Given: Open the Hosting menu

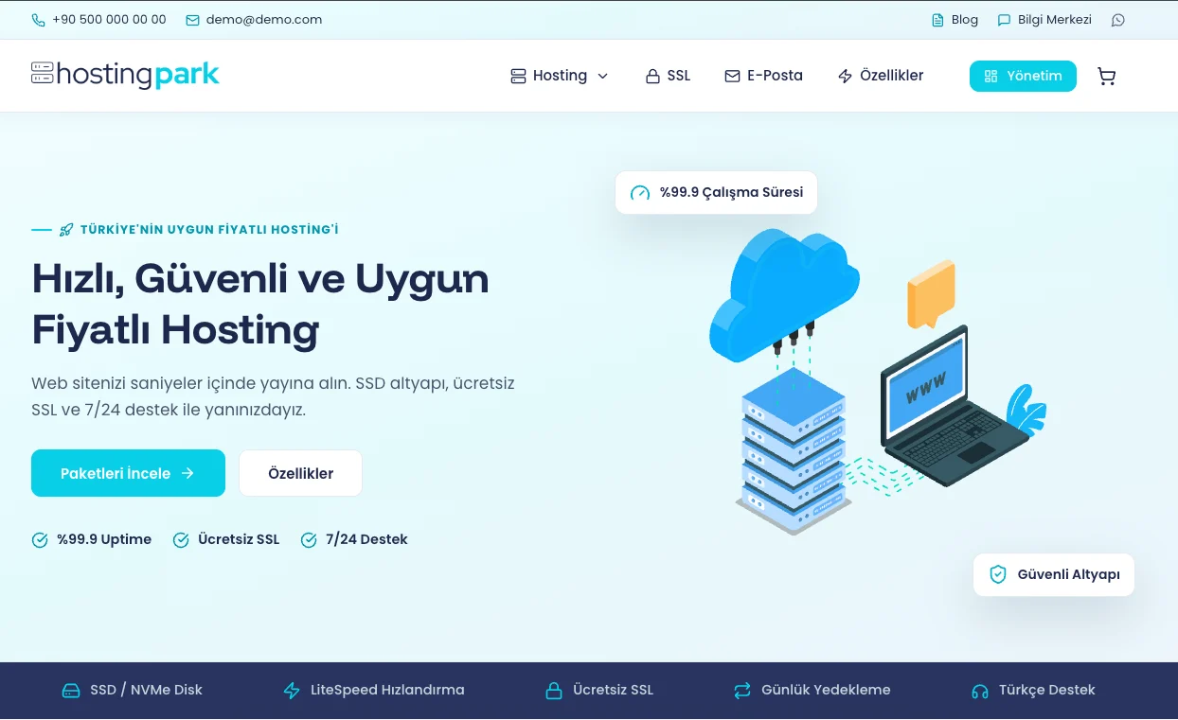Looking at the screenshot, I should pos(560,76).
